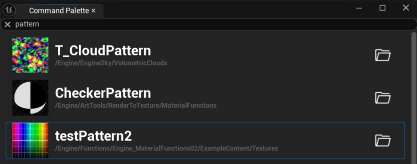This screenshot has width=417, height=164.
Task: Clear the search text with the X icon
Action: click(x=7, y=24)
